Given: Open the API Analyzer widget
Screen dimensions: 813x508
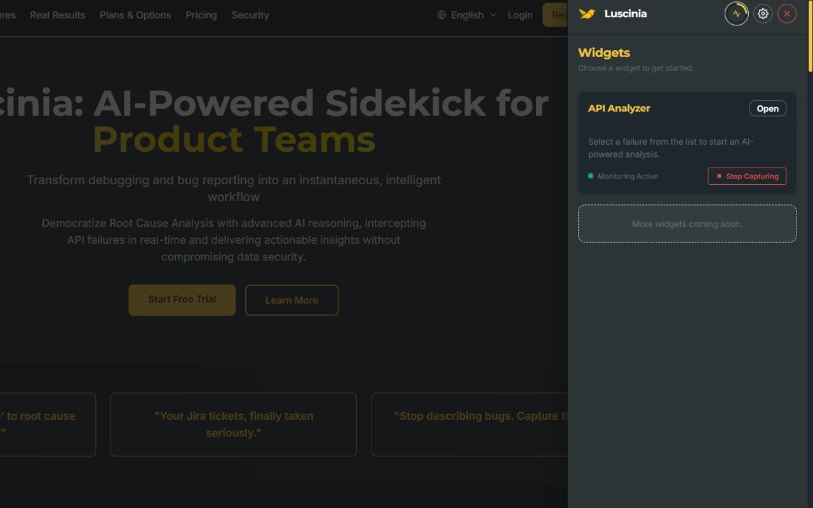Looking at the screenshot, I should 767,109.
